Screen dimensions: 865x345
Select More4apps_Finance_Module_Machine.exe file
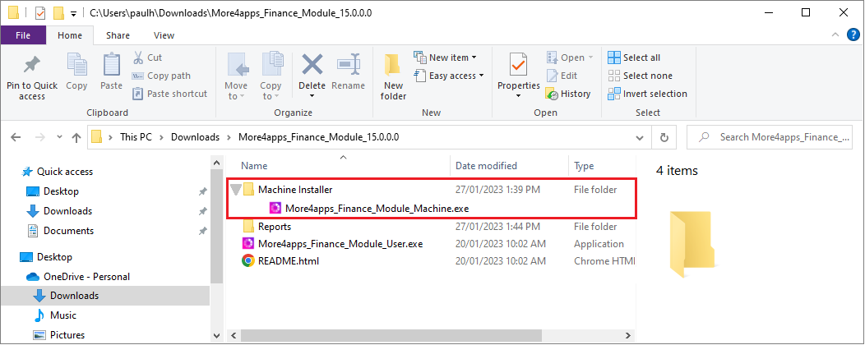[377, 209]
